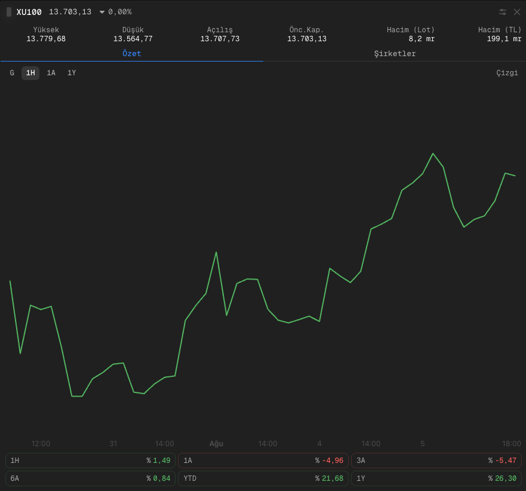The height and width of the screenshot is (491, 526).
Task: Click the chart's highest peak point
Action: (x=433, y=154)
